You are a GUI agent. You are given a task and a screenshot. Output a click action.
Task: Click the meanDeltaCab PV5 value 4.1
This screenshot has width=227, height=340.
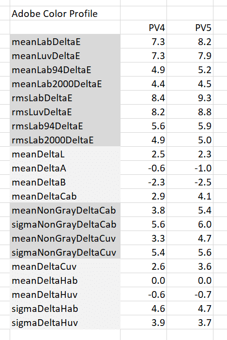coord(190,196)
